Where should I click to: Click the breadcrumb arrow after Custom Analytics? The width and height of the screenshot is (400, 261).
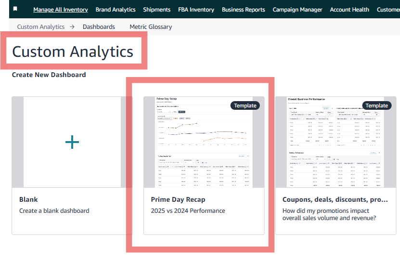(x=72, y=27)
